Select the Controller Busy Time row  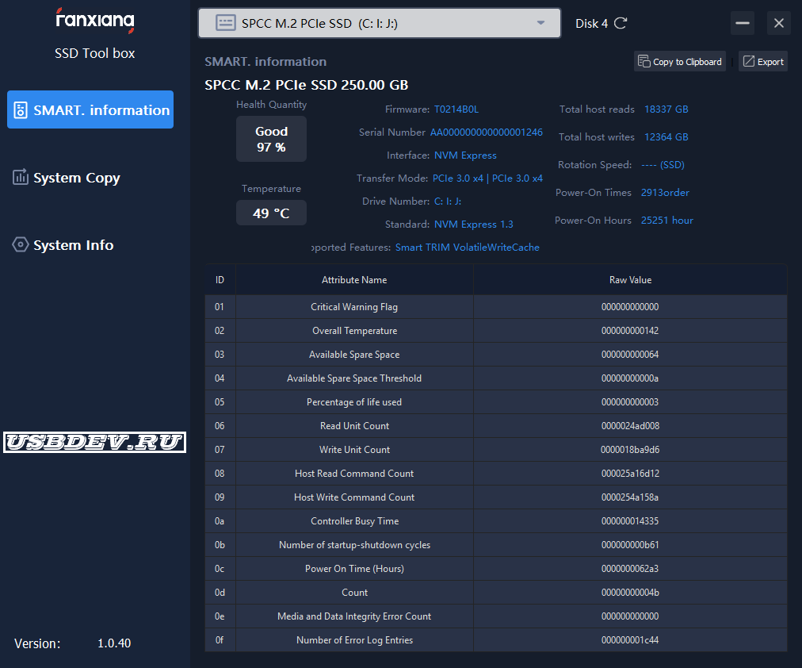[495, 521]
